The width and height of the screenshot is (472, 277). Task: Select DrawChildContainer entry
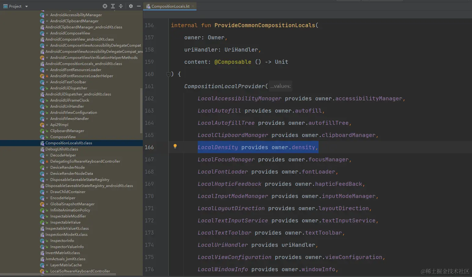[68, 192]
